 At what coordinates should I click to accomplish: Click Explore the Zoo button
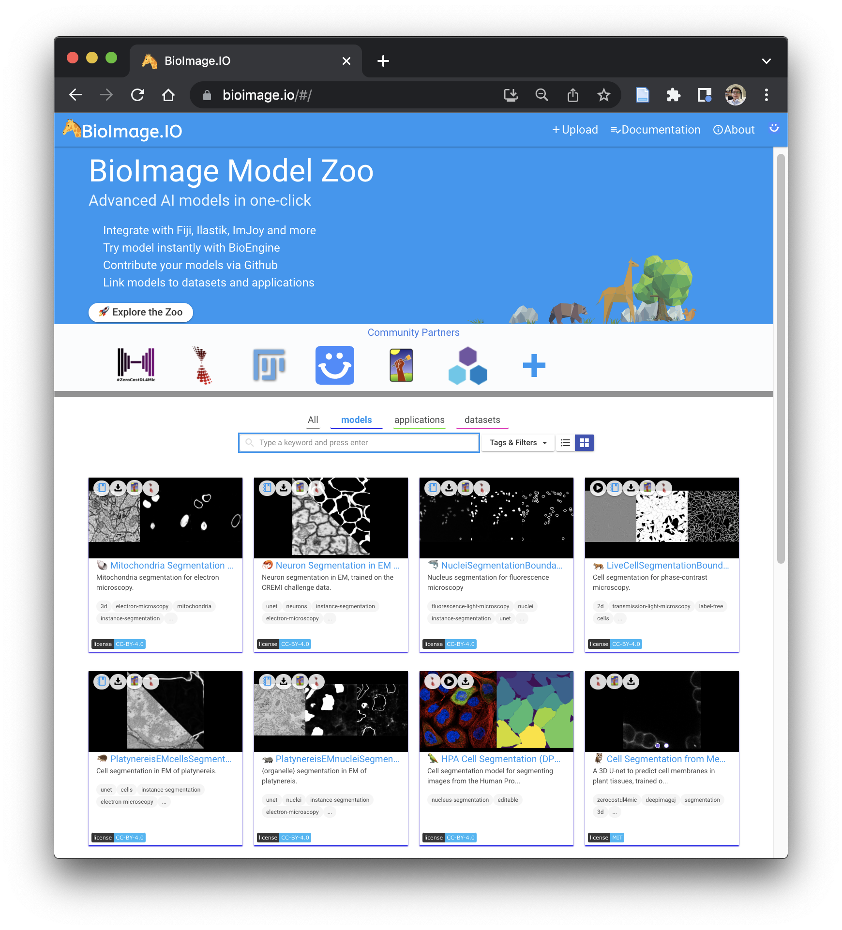click(141, 312)
